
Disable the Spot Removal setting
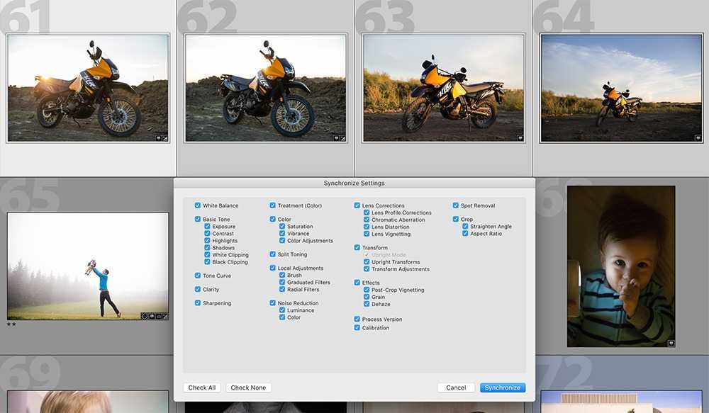[x=456, y=205]
